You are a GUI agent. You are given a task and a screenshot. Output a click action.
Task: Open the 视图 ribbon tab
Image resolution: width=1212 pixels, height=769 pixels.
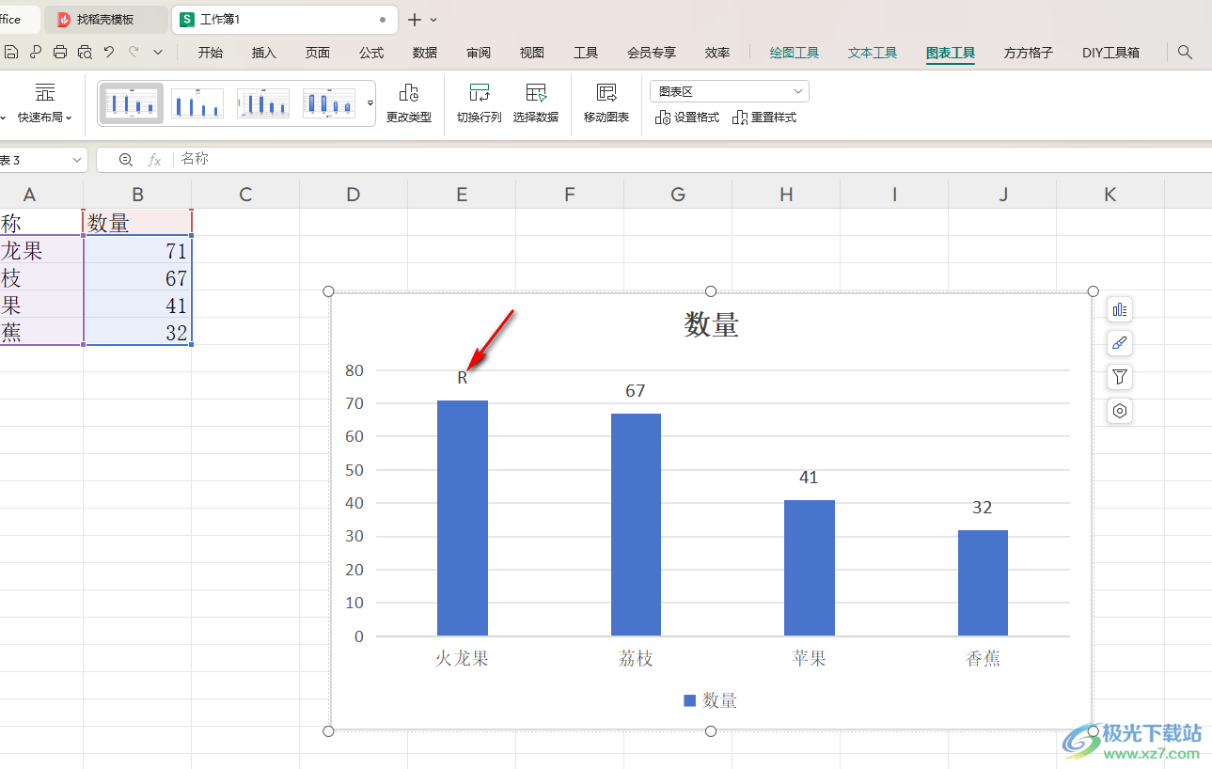tap(532, 53)
